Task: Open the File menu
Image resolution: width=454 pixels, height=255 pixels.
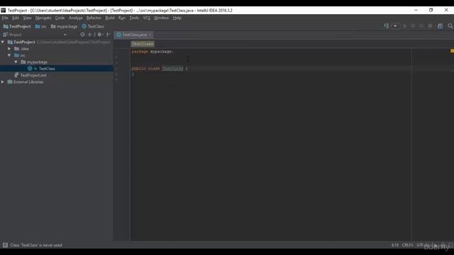Action: (5, 18)
